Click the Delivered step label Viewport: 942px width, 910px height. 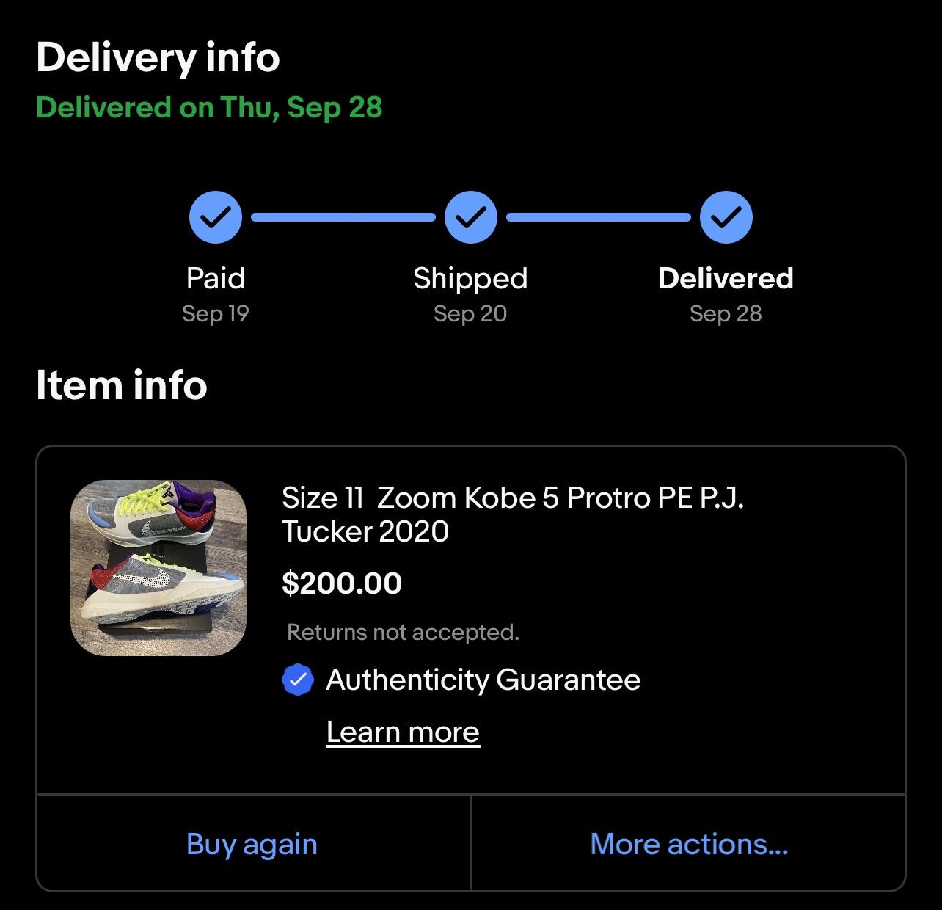coord(726,278)
